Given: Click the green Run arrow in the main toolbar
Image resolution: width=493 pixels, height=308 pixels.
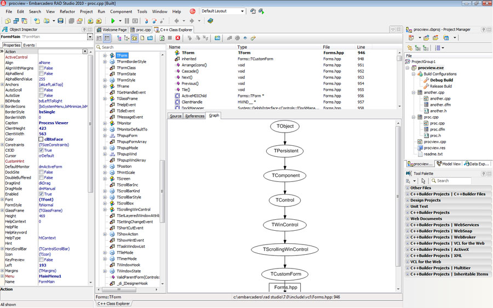Looking at the screenshot, I should click(112, 21).
